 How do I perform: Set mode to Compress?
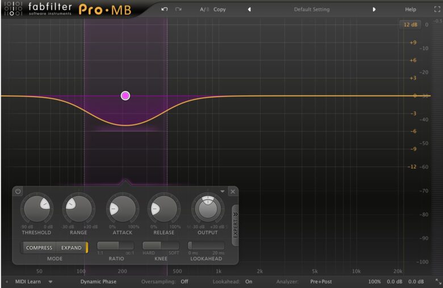(x=39, y=248)
